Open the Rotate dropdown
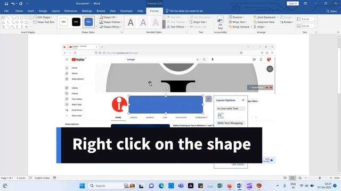Image resolution: width=341 pixels, height=191 pixels. tap(287, 22)
